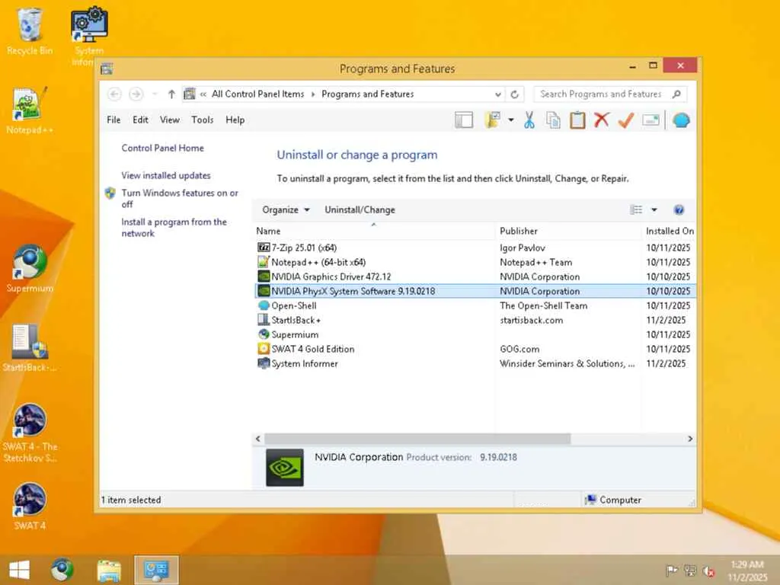Screen dimensions: 780x585
Task: Click the Control Panel taskbar button
Action: pos(155,570)
